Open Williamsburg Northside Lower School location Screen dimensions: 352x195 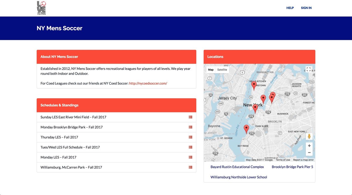239,177
